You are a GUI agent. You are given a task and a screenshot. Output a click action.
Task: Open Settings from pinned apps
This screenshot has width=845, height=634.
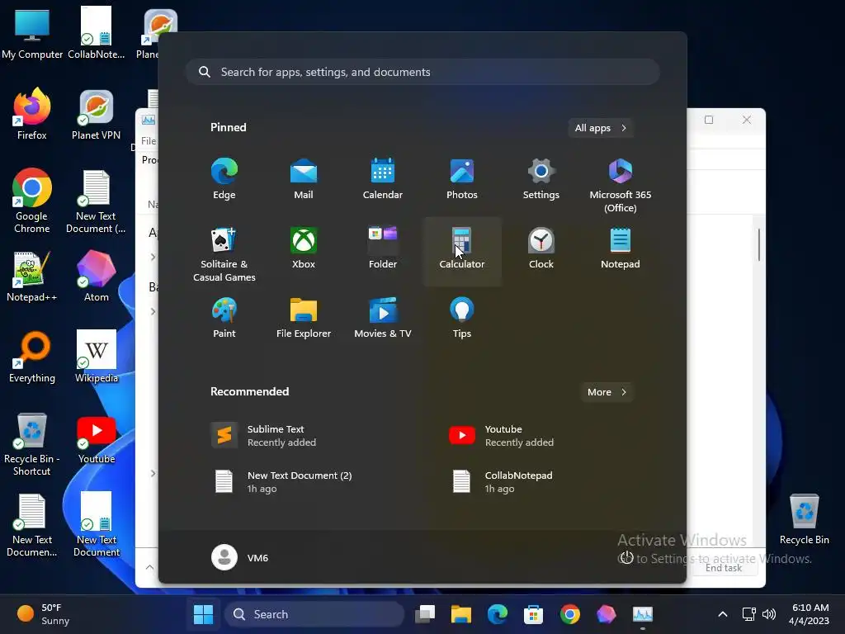coord(541,179)
